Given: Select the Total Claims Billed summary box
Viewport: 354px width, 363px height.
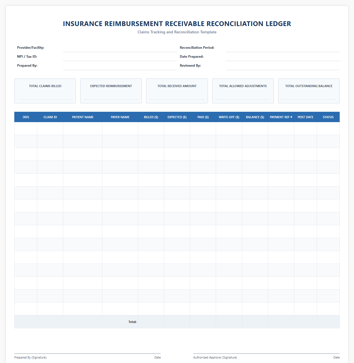Looking at the screenshot, I should 45,91.
